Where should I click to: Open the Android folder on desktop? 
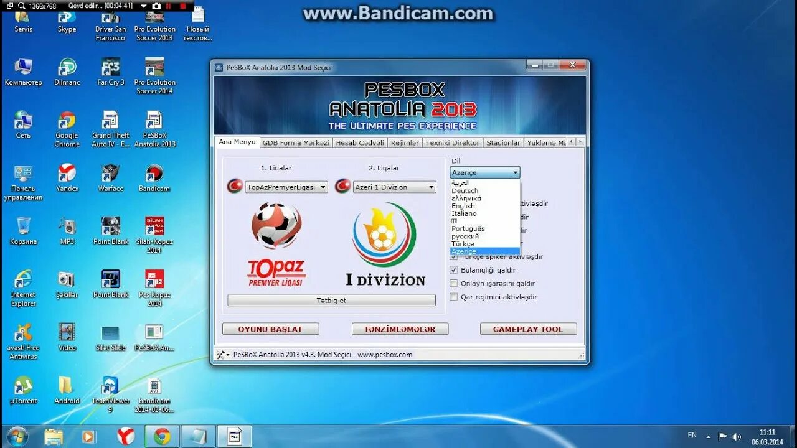pyautogui.click(x=67, y=390)
